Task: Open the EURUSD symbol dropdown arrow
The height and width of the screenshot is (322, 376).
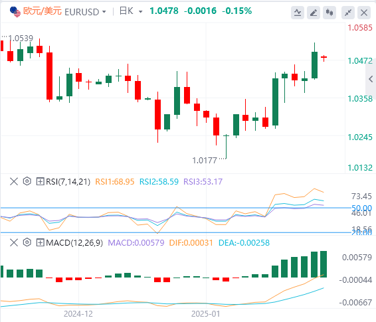Action: click(x=104, y=12)
